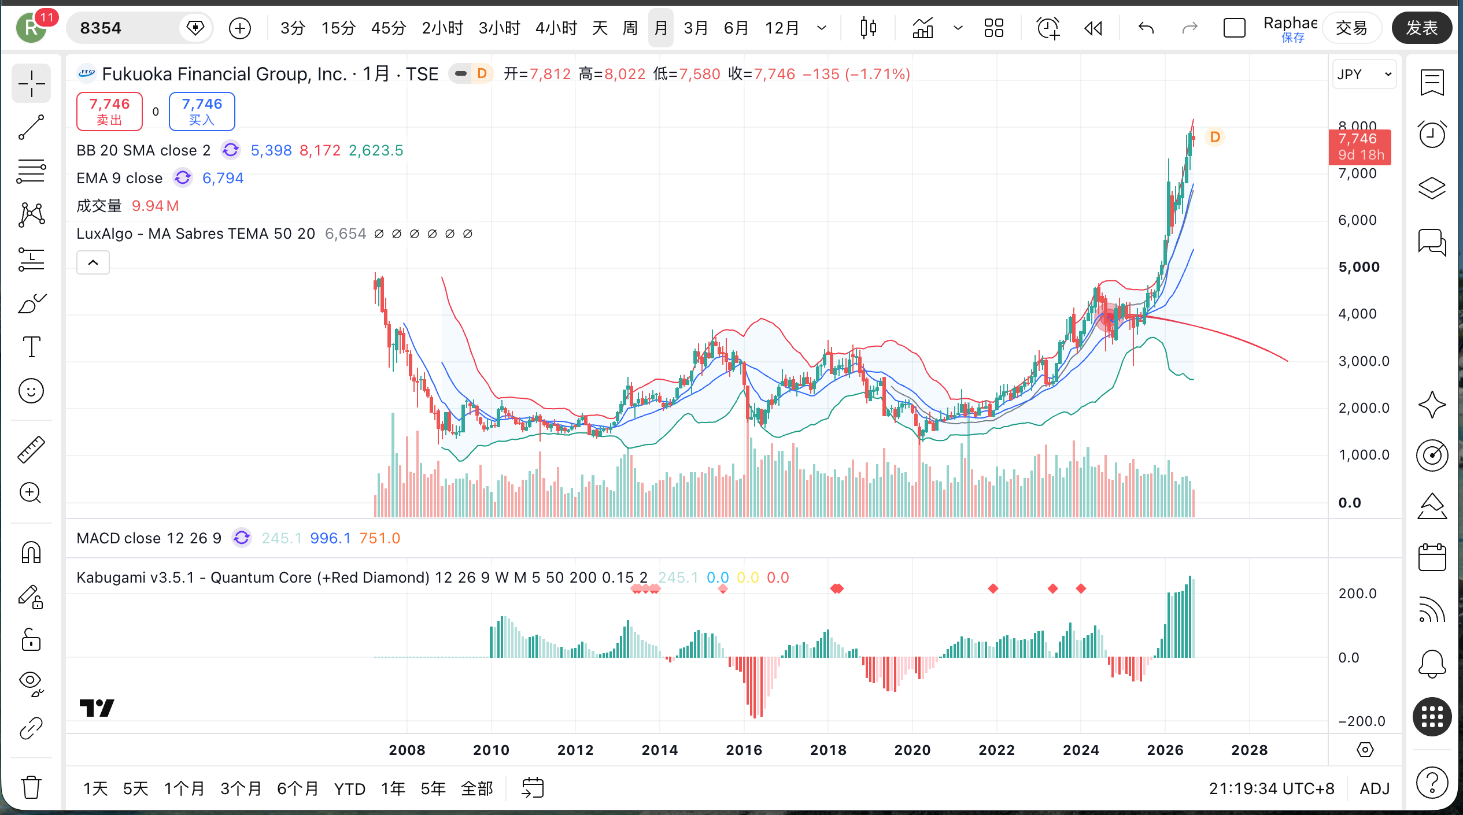Collapse the indicator legend

[93, 262]
